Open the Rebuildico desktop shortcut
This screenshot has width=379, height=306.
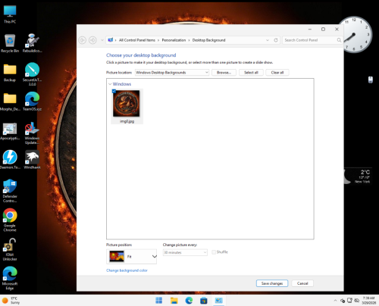32,43
